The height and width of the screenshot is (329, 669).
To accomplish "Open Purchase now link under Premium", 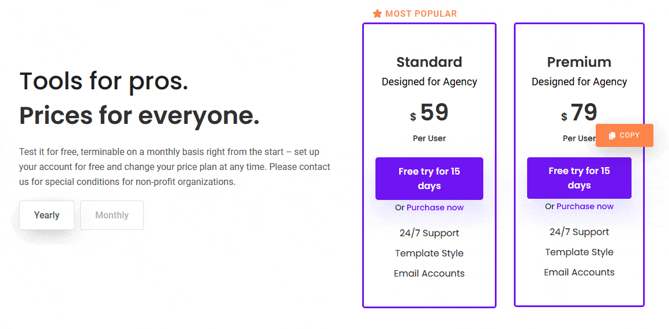I will coord(585,206).
